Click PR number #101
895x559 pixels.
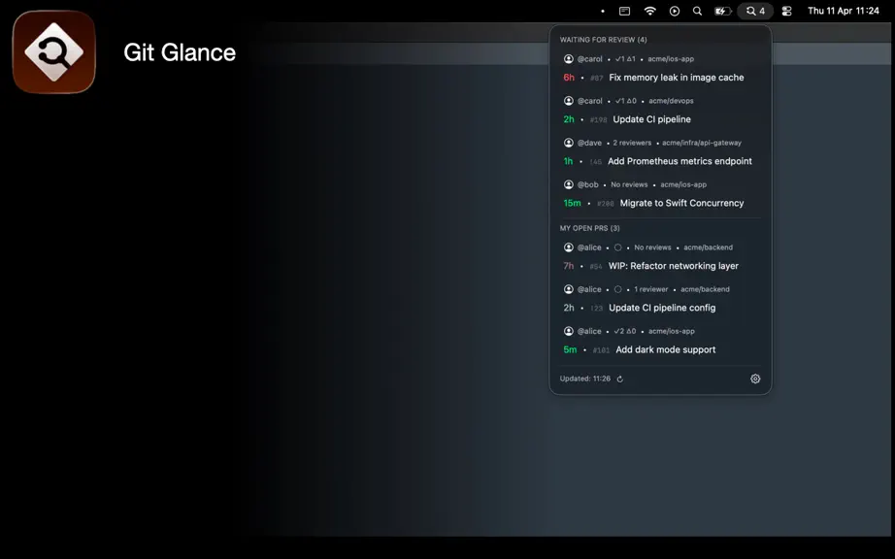601,350
